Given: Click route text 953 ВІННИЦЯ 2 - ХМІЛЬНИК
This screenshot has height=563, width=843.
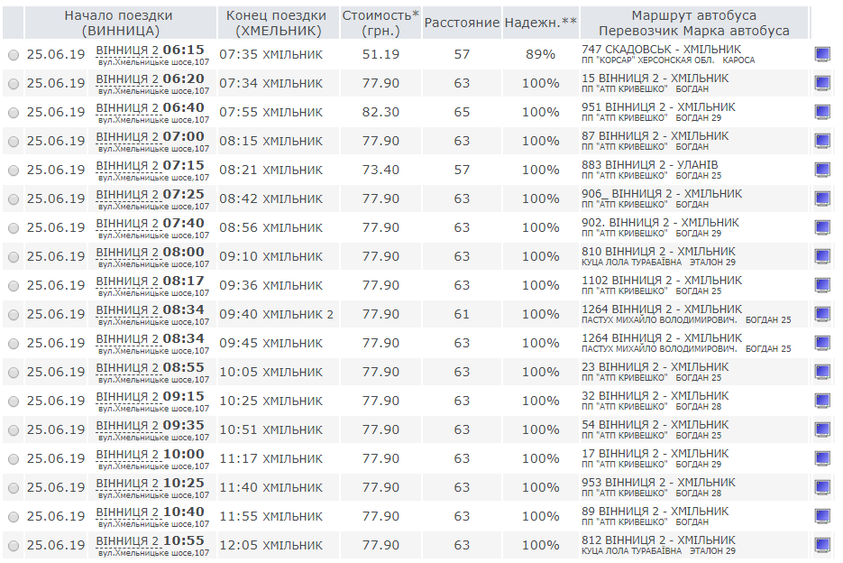Looking at the screenshot, I should 658,483.
